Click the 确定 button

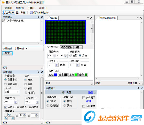7,53
